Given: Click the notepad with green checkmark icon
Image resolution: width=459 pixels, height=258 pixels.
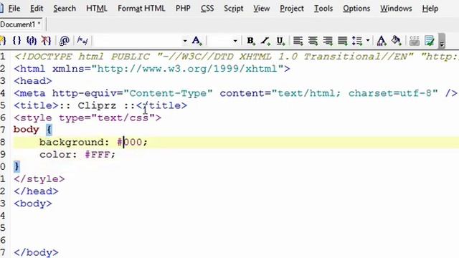Looking at the screenshot, I should 430,41.
